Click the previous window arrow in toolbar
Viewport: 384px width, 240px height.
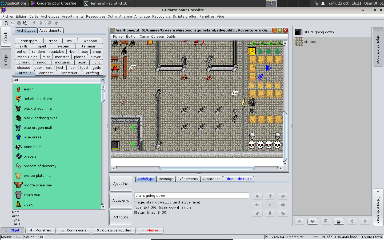(x=34, y=23)
